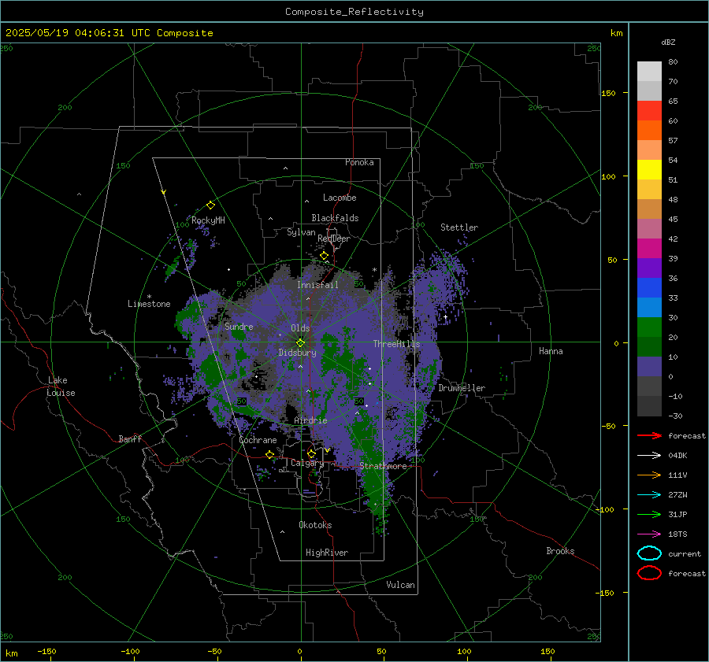Click the green 20 dBZ color swatch
The width and height of the screenshot is (709, 662).
click(649, 327)
